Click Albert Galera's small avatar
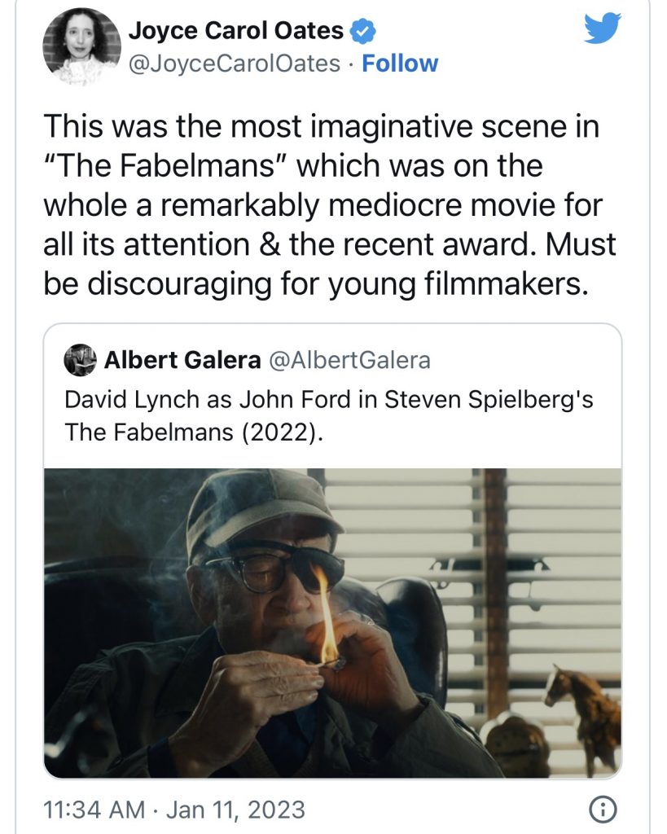 click(x=80, y=361)
